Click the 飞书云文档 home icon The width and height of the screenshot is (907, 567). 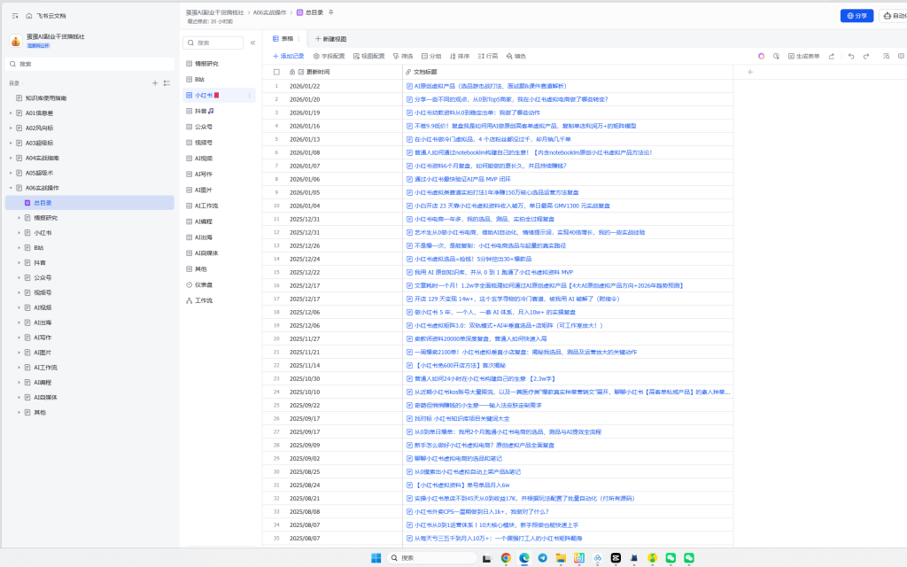pos(29,16)
